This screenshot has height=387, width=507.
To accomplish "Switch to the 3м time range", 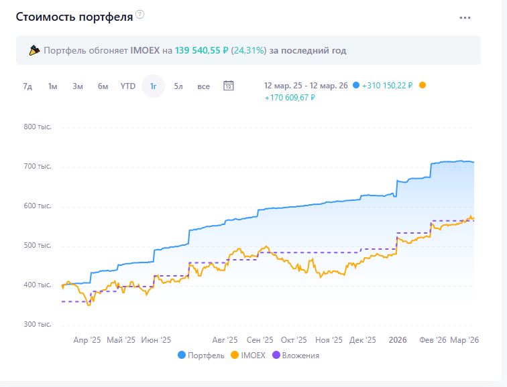I will point(78,86).
